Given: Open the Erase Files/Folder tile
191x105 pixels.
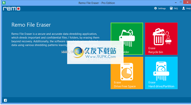Looking at the screenshot, I should click(x=127, y=39).
